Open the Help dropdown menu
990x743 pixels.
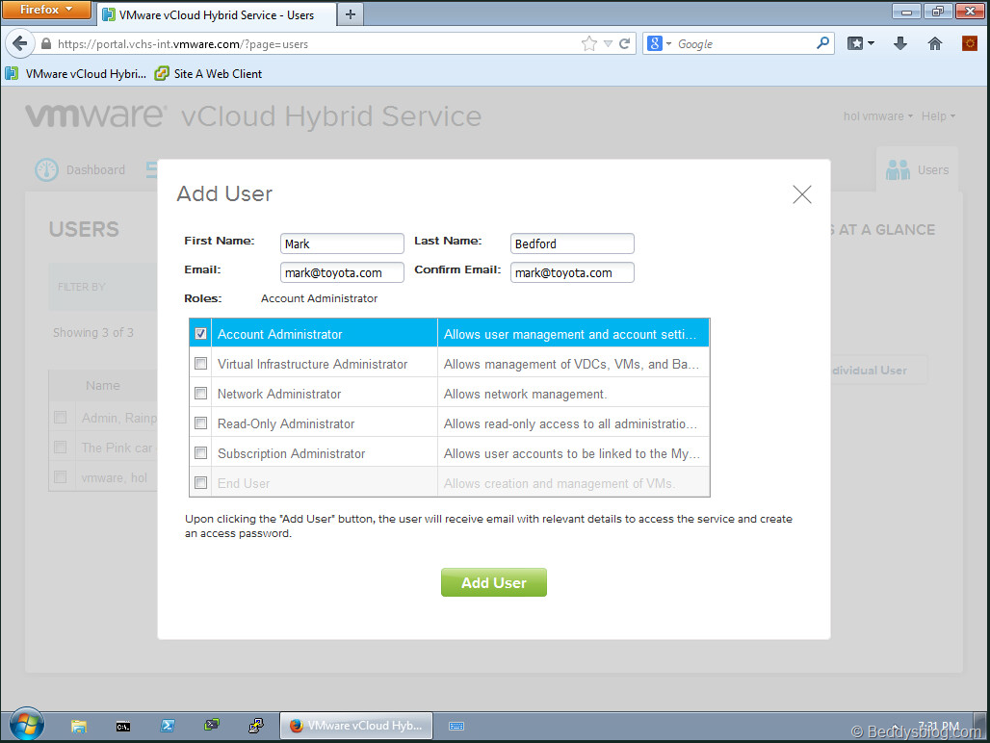click(938, 116)
